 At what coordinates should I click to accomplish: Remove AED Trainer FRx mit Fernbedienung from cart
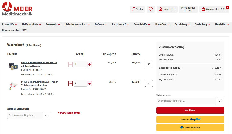[149, 64]
